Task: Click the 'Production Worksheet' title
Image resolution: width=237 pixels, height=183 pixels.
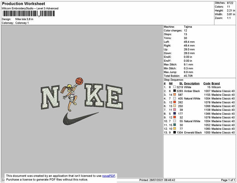Action: 23,4
